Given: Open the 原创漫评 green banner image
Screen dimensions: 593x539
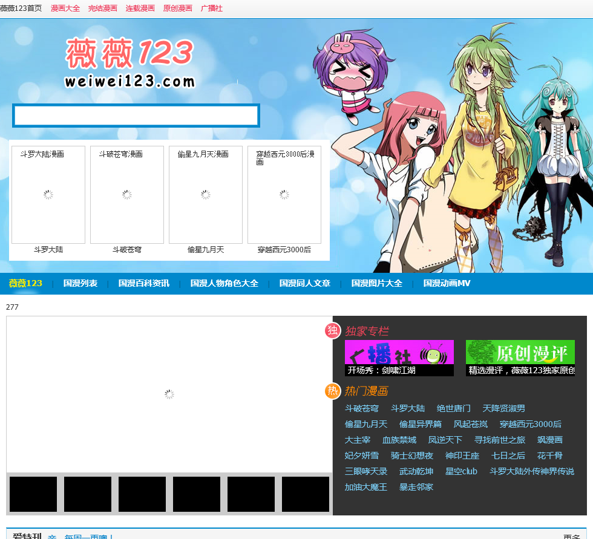Looking at the screenshot, I should (520, 352).
